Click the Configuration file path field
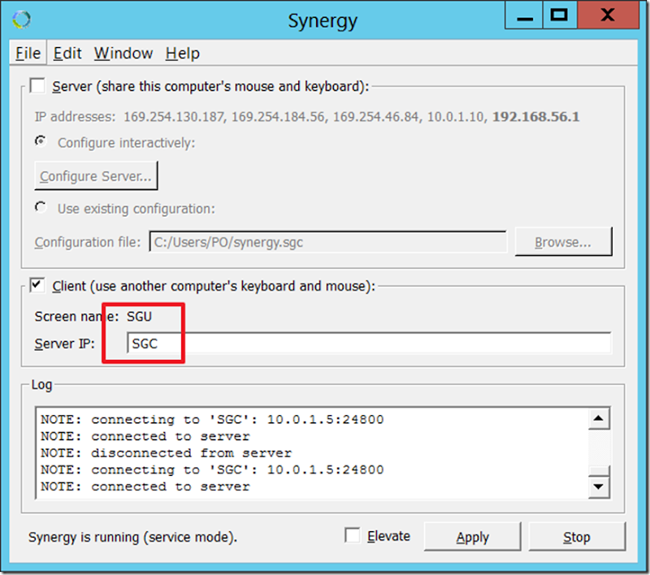 (x=327, y=242)
